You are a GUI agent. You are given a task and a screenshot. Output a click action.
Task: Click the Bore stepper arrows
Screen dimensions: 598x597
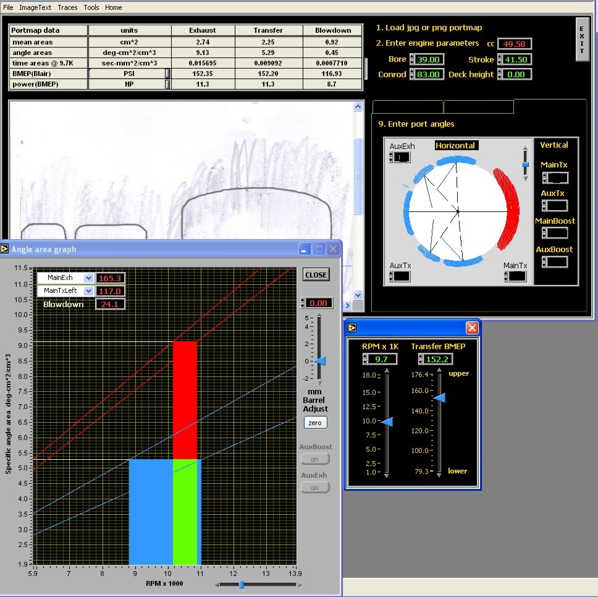(412, 59)
